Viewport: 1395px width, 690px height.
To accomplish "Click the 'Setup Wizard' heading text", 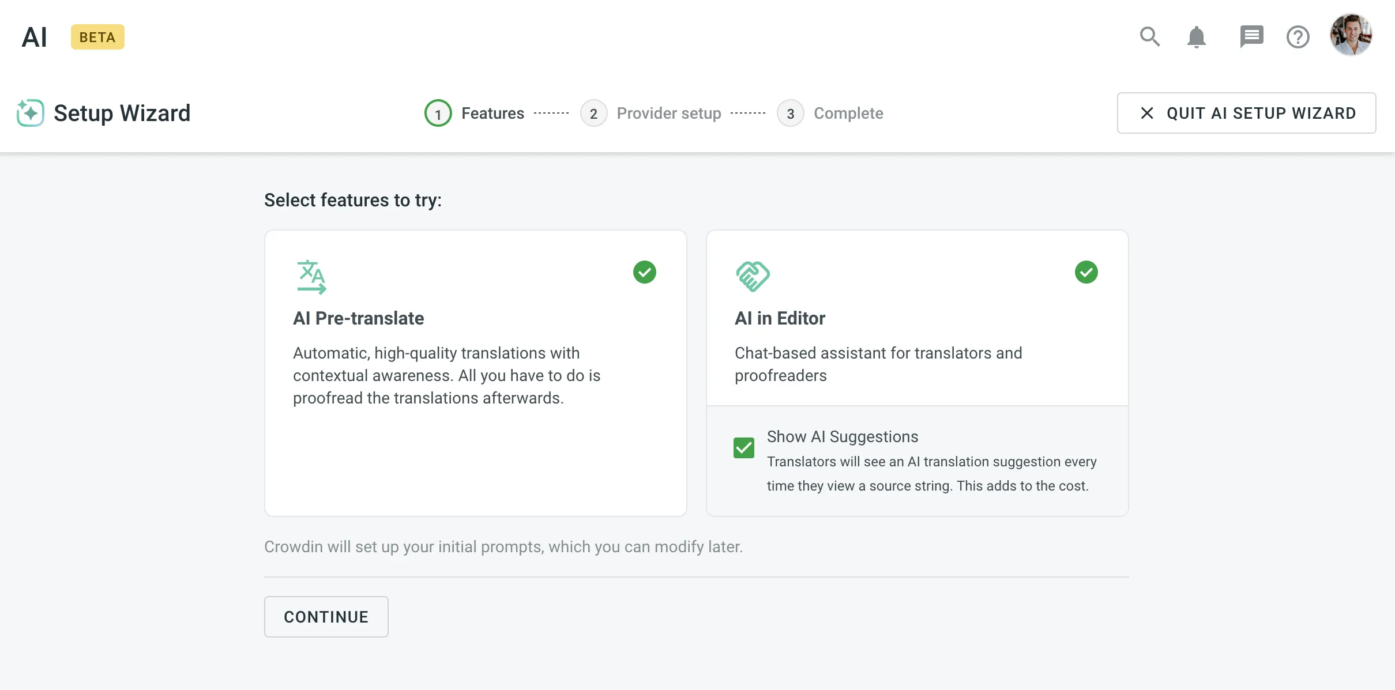I will tap(122, 113).
